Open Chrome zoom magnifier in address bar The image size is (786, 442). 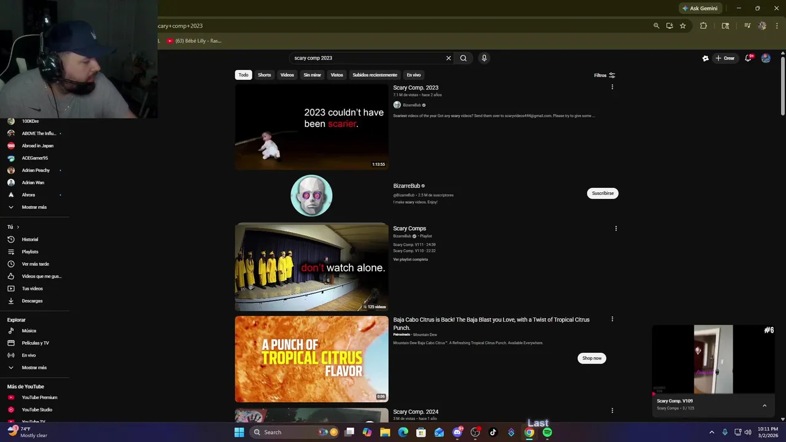click(656, 26)
